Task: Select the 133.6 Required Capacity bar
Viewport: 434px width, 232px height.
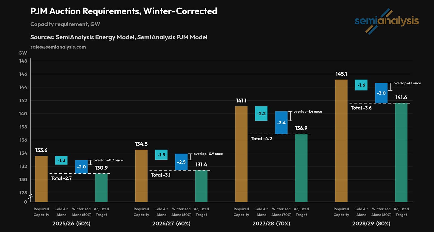Action: coord(41,179)
